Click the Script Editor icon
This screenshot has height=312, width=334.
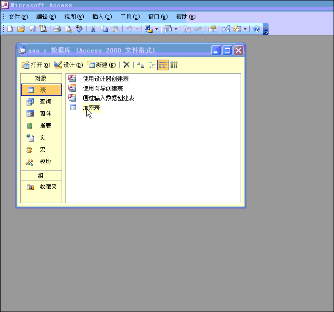(198, 29)
